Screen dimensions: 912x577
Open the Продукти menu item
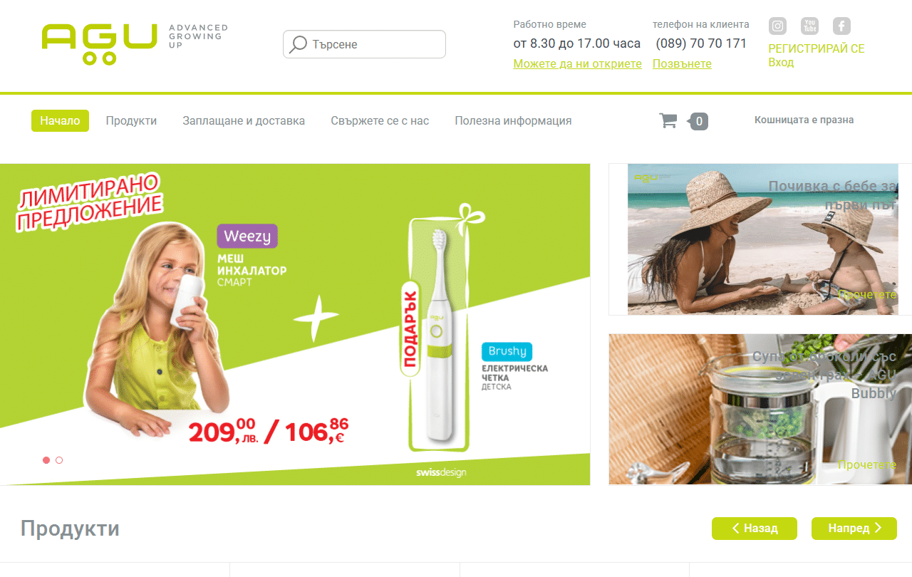(x=131, y=121)
